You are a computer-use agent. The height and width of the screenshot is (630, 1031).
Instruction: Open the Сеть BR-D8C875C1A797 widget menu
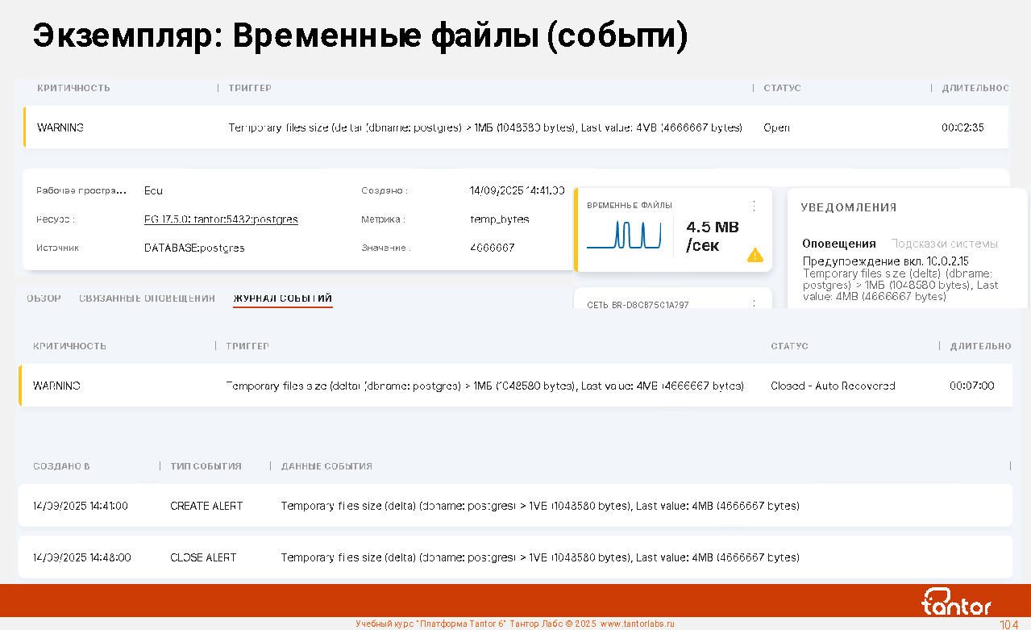754,304
